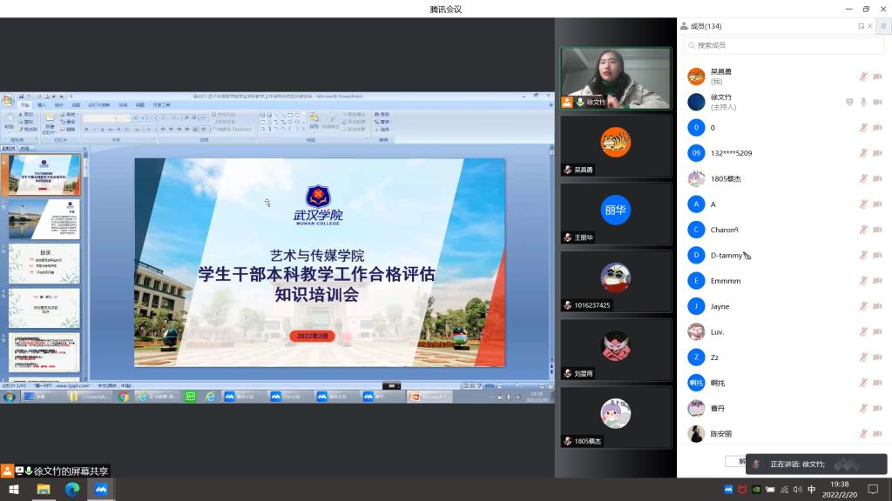Open the 视图 tab in shared PowerPoint
Viewport: 892px width, 501px height.
click(x=140, y=105)
